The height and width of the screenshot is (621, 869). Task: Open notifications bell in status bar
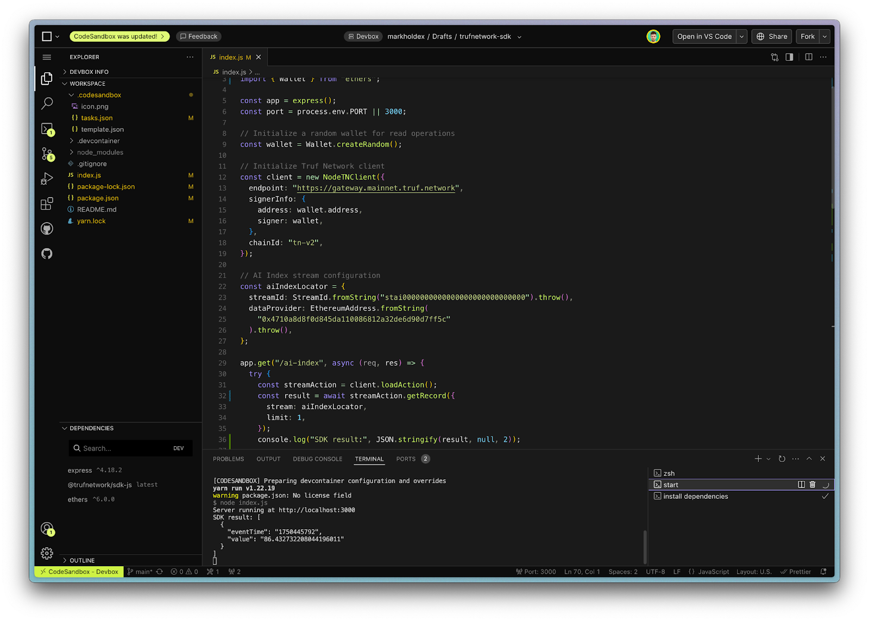pyautogui.click(x=823, y=572)
